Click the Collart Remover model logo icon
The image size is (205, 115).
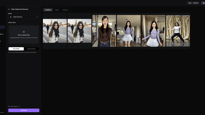pos(11,17)
